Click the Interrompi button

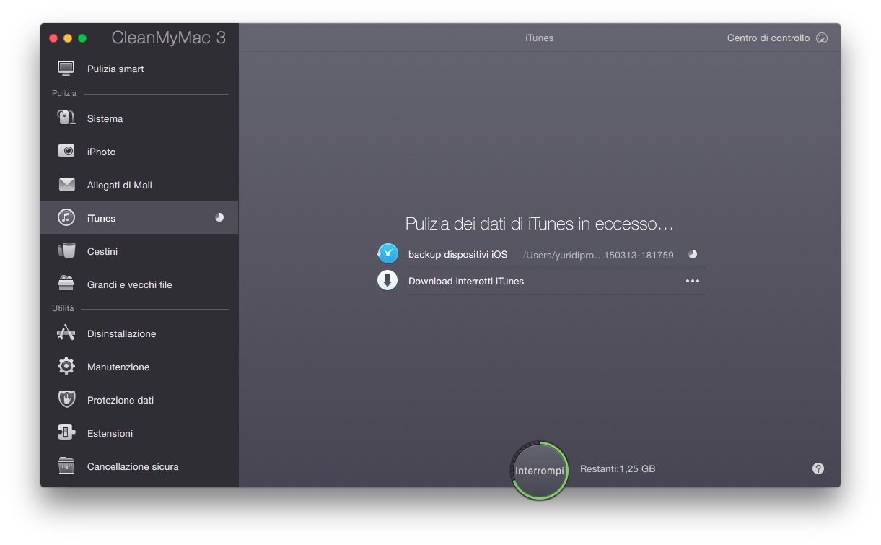point(540,471)
